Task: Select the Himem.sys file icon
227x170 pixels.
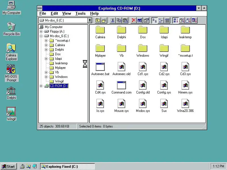Action: pyautogui.click(x=185, y=85)
